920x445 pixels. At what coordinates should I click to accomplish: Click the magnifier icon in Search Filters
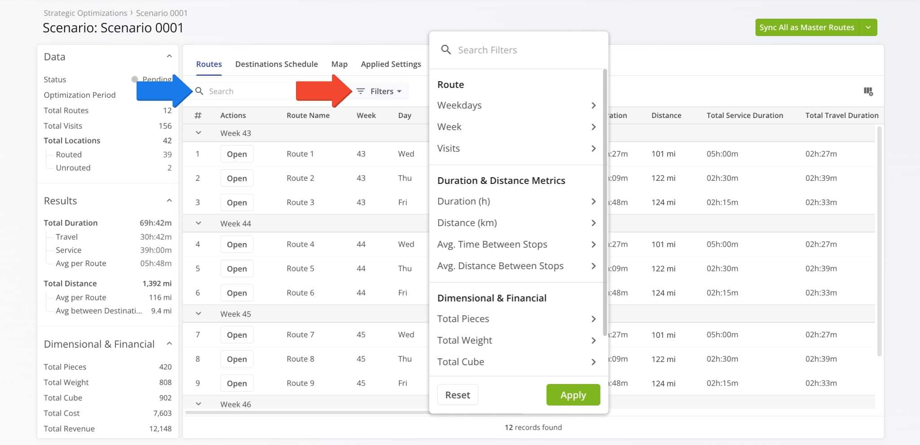click(x=446, y=50)
